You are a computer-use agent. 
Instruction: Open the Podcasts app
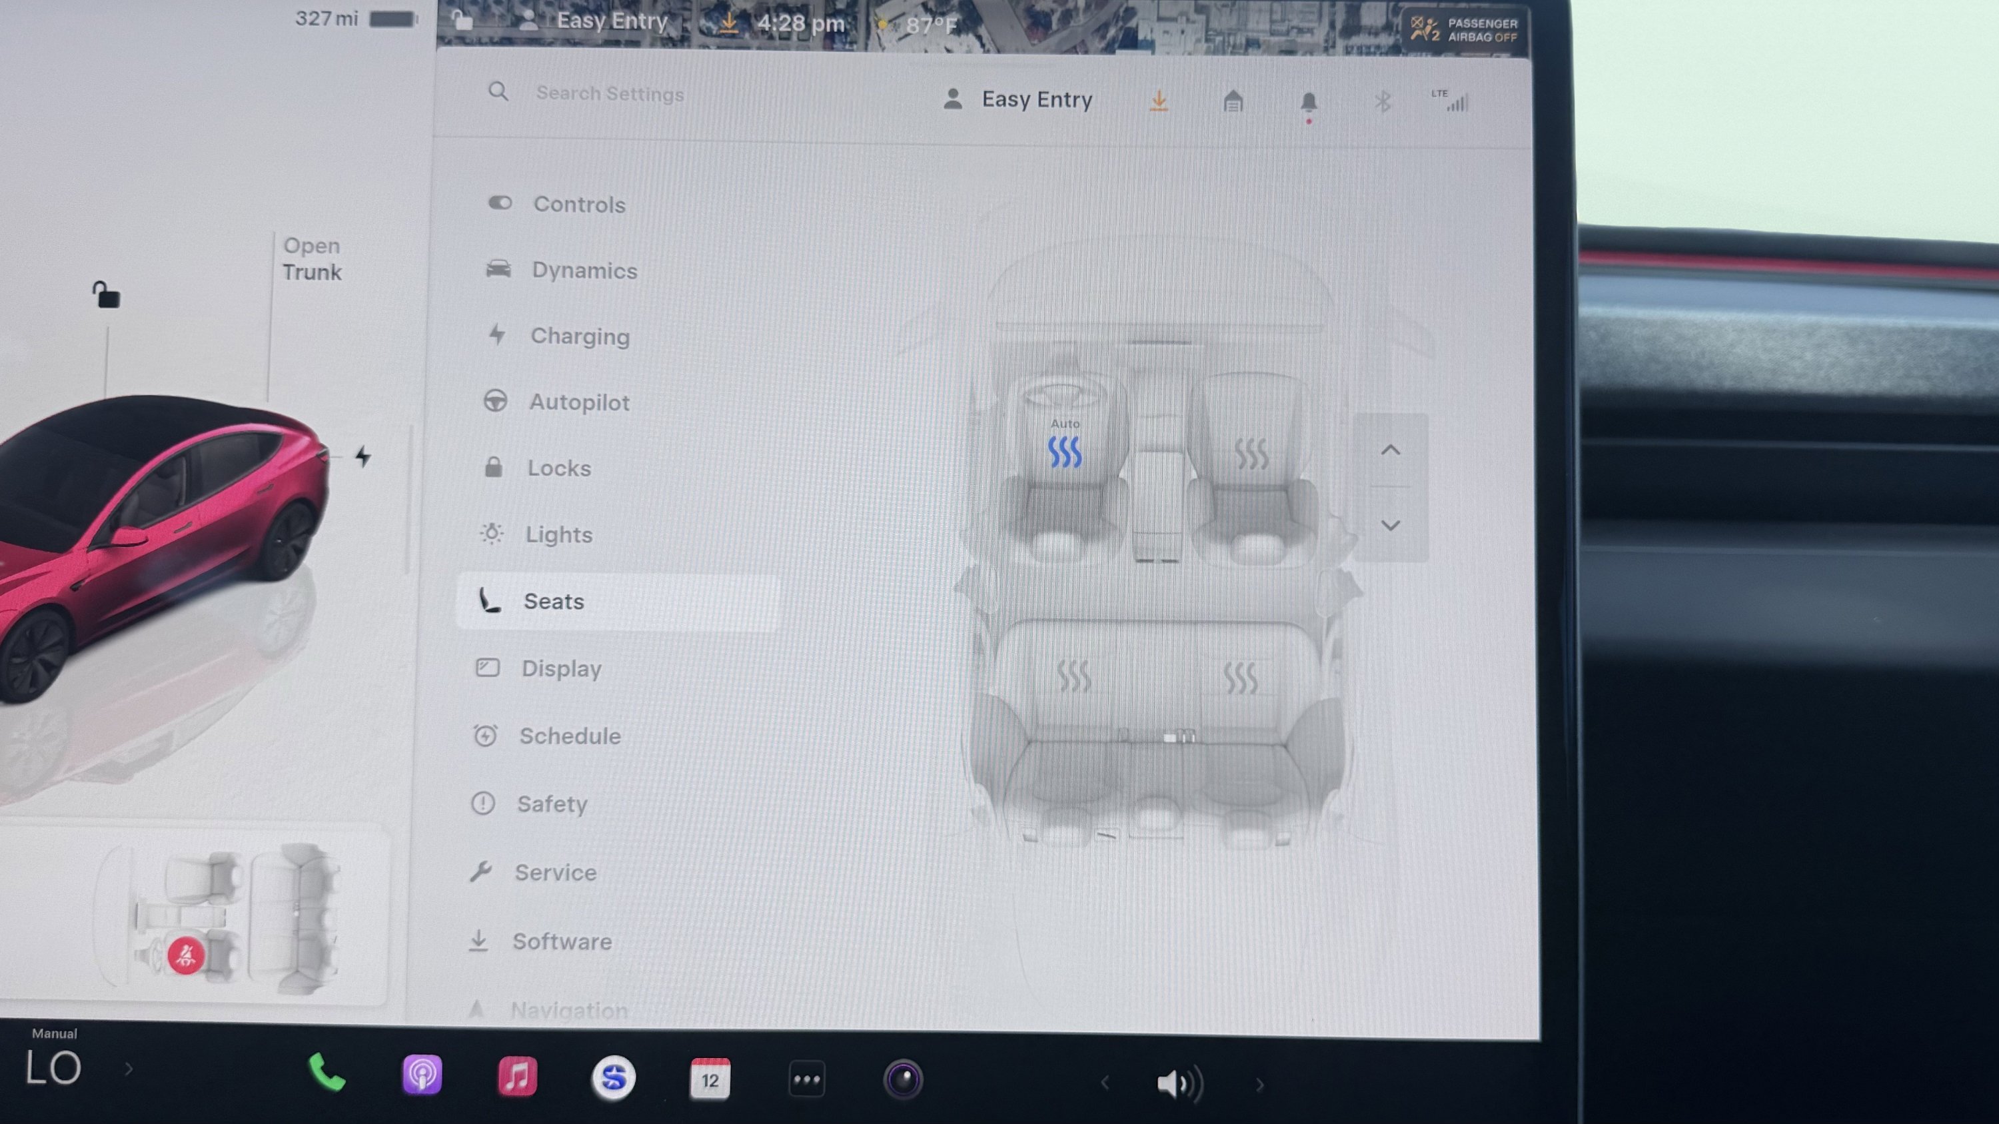pos(422,1075)
